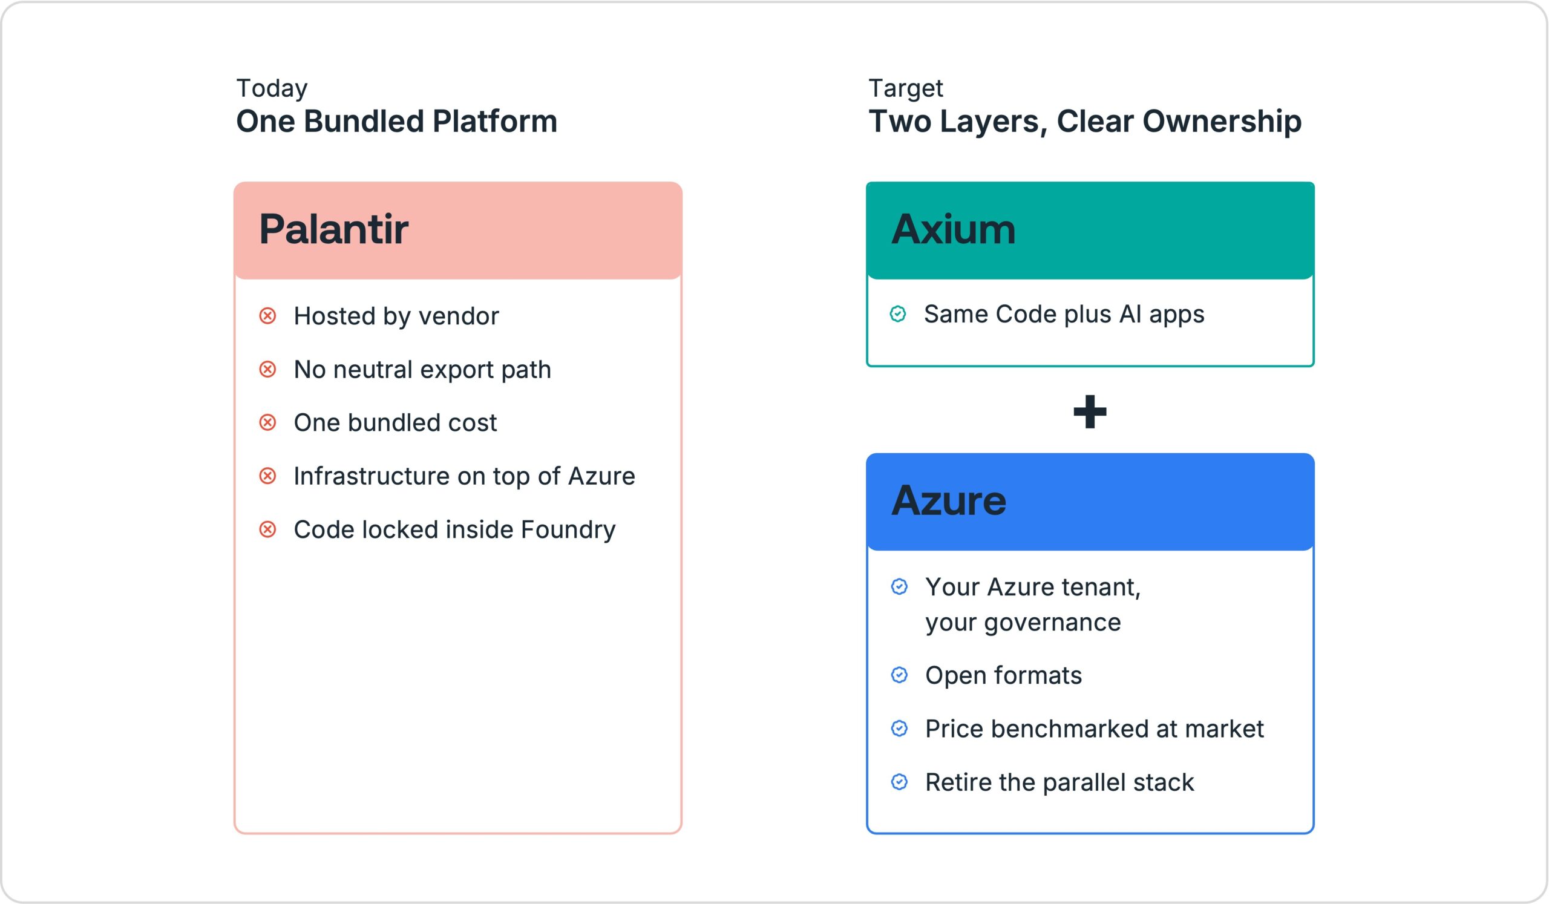The image size is (1549, 904).
Task: Click the blue check icon beside Open formats
Action: 899,675
